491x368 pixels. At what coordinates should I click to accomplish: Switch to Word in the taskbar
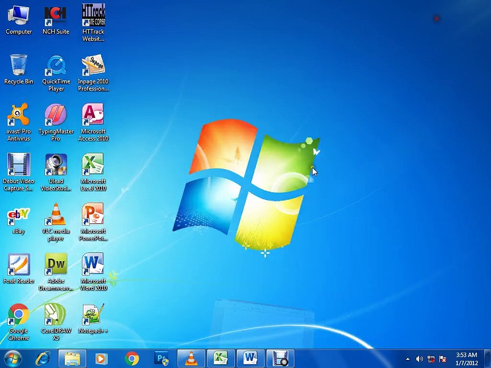[x=251, y=359]
